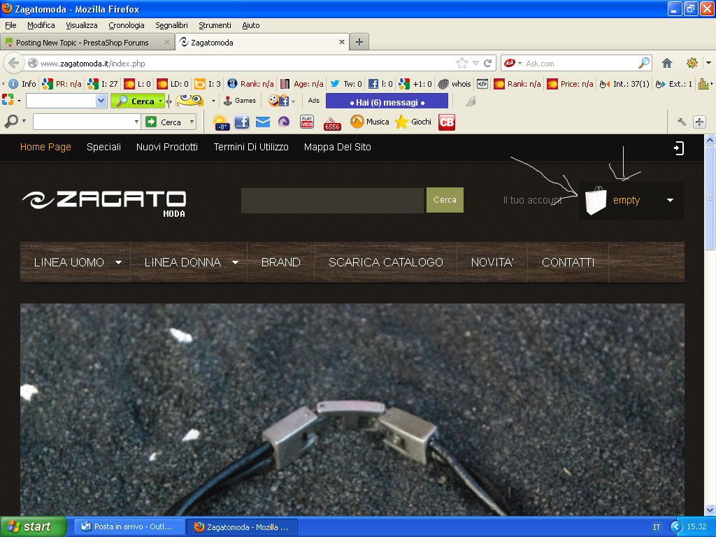
Task: Go to the CONTATTI page
Action: pyautogui.click(x=568, y=263)
